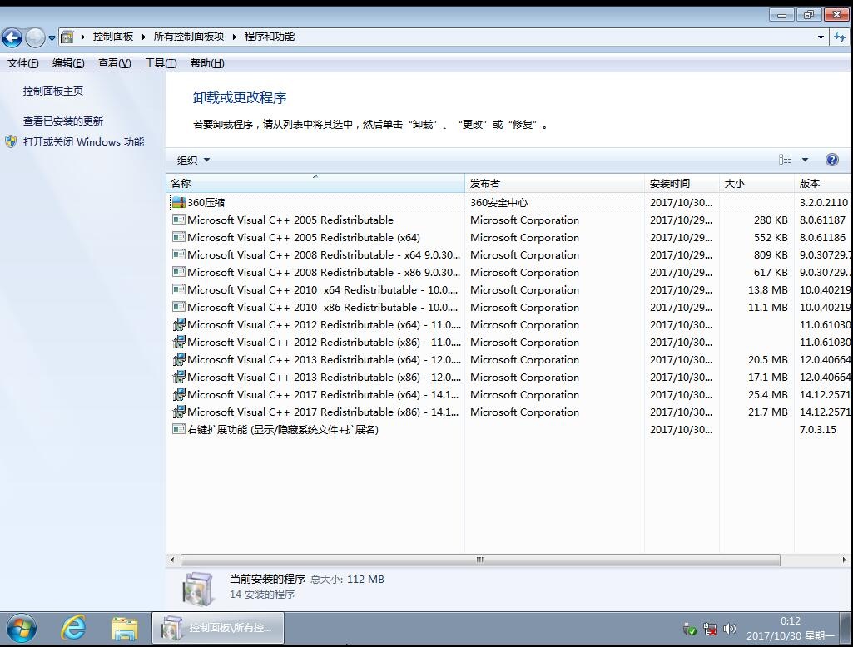Open the 编辑(E) menu
Image resolution: width=853 pixels, height=647 pixels.
point(68,63)
